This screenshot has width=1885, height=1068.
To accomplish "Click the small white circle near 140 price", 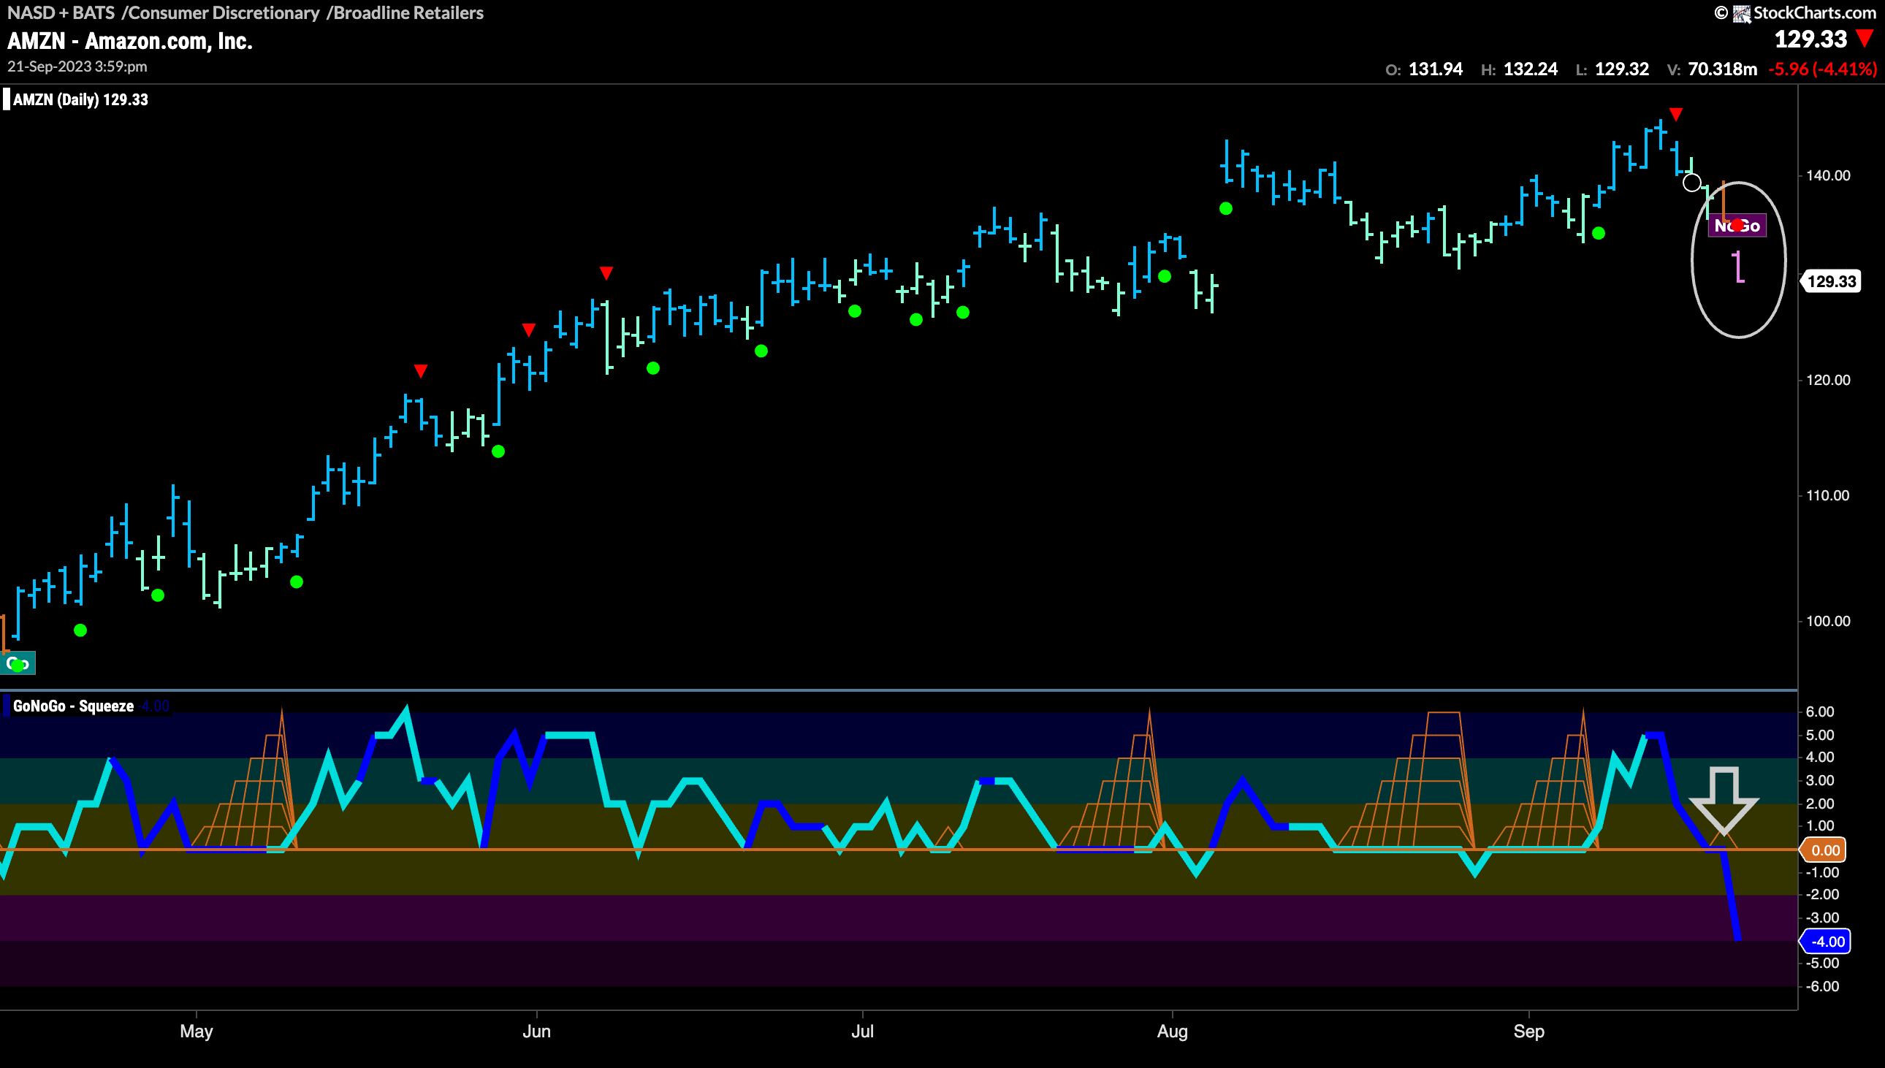I will (1691, 183).
